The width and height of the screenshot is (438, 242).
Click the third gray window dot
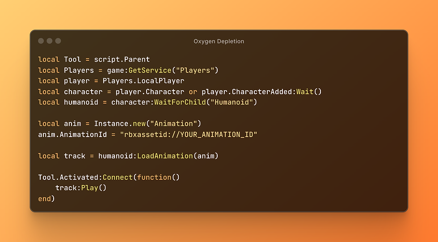[x=58, y=41]
